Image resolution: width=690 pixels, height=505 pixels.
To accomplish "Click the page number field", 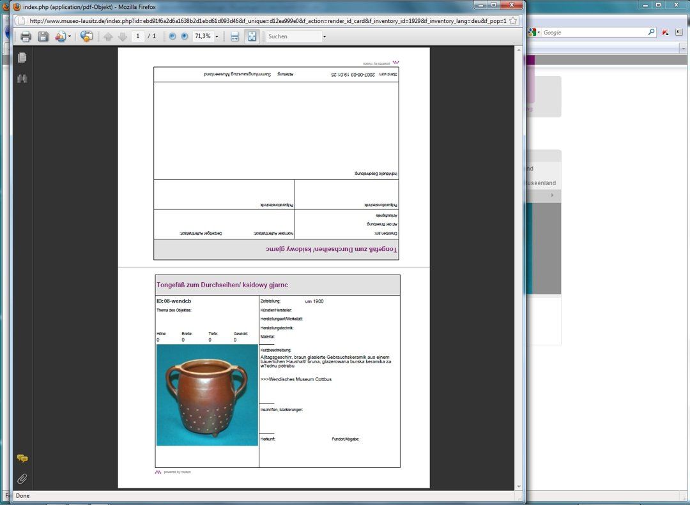I will (x=138, y=36).
